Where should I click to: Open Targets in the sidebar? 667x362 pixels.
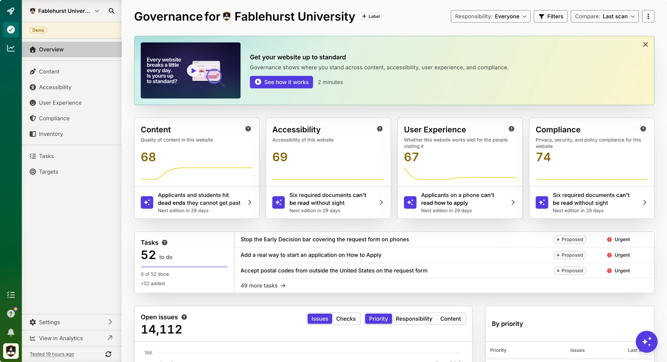pyautogui.click(x=72, y=172)
